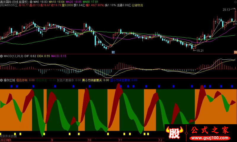Open the 仓储物流 sector link
Image resolution: width=237 pixels, height=142 pixels.
tap(137, 5)
